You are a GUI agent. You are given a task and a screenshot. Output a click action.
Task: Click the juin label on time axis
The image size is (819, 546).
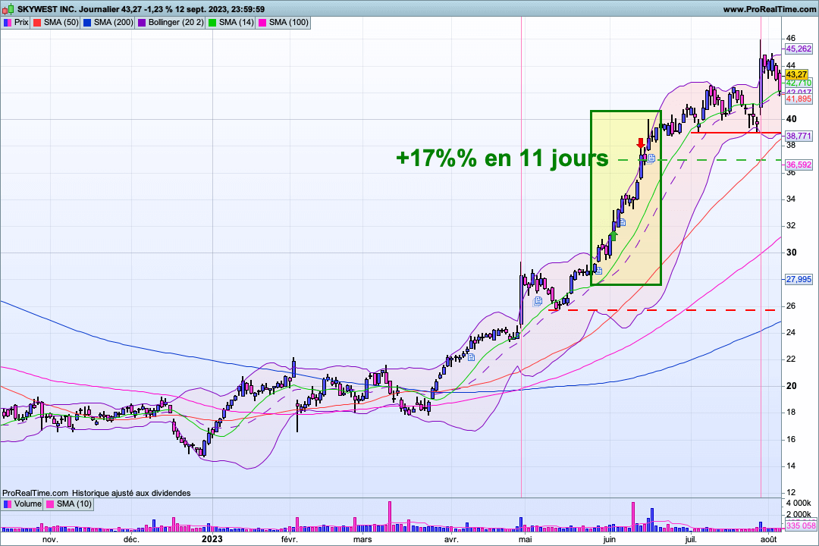tap(609, 539)
